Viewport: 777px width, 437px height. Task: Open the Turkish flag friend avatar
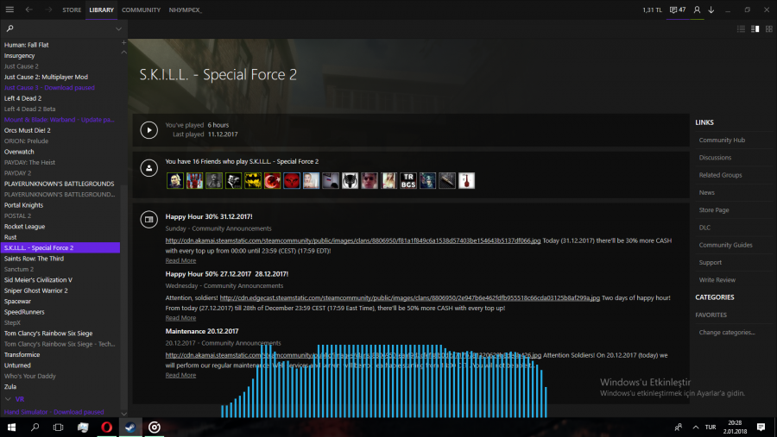272,181
